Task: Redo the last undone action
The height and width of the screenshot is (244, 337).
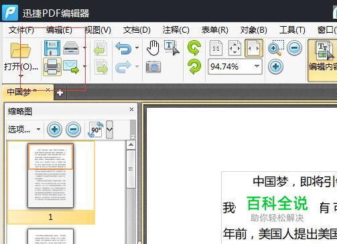Action: [x=123, y=67]
